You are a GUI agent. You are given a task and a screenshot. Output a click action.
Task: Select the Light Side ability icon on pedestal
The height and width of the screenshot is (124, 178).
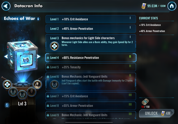[7, 84]
